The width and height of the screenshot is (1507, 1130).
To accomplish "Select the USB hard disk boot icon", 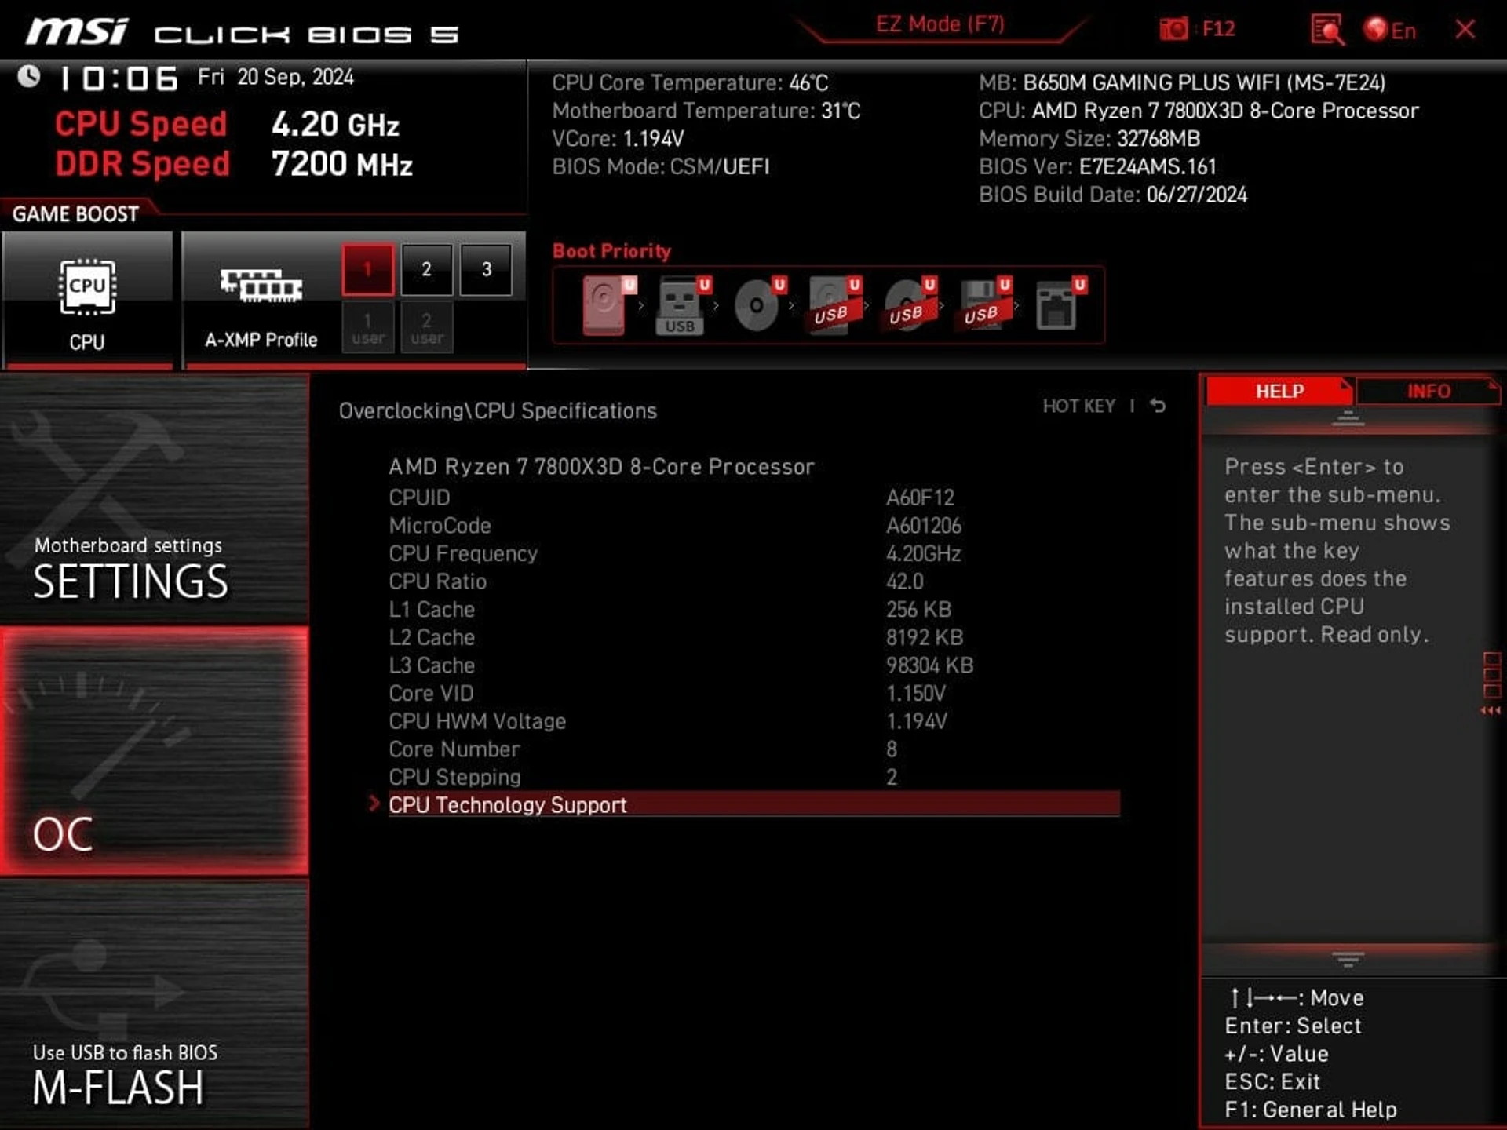I will [834, 305].
